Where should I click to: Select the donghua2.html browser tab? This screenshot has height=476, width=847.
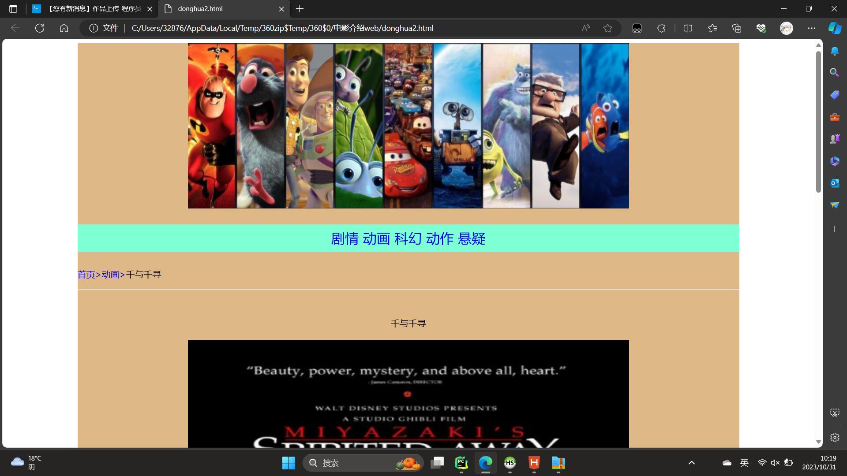224,9
